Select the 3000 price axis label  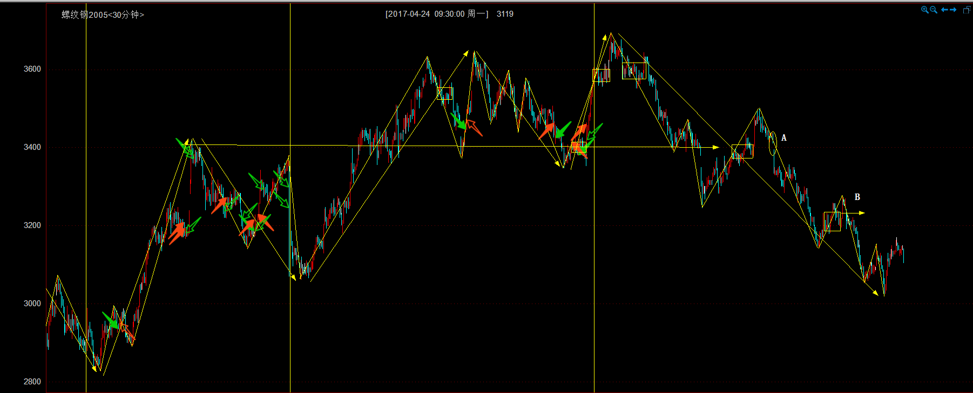pyautogui.click(x=32, y=304)
